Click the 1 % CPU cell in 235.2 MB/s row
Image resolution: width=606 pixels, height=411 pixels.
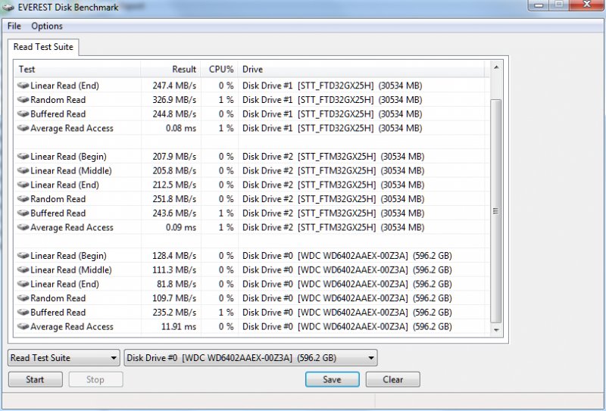point(226,312)
